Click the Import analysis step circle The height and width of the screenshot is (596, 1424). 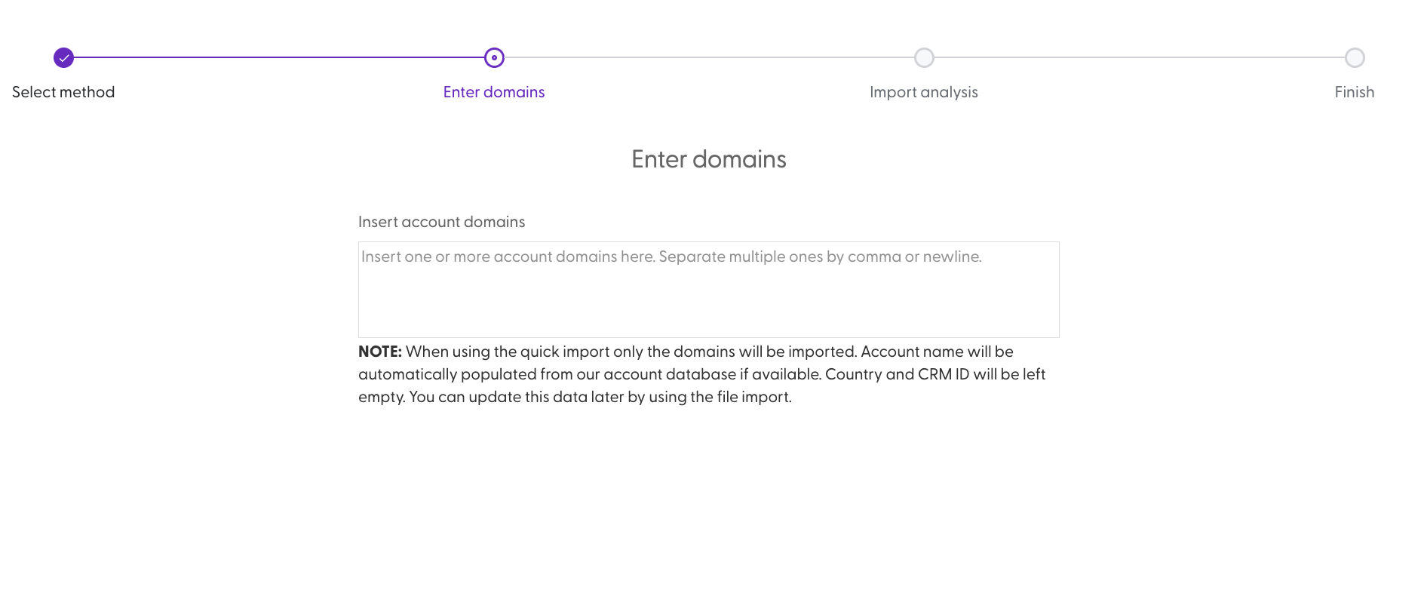(x=924, y=57)
